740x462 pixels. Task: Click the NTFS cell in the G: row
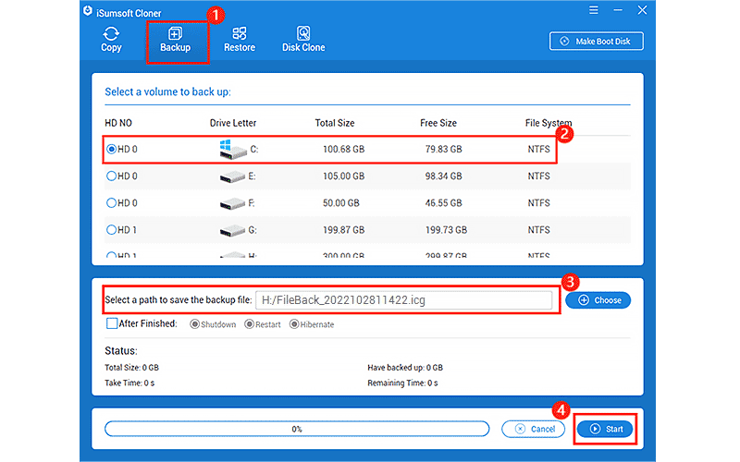[x=539, y=229]
